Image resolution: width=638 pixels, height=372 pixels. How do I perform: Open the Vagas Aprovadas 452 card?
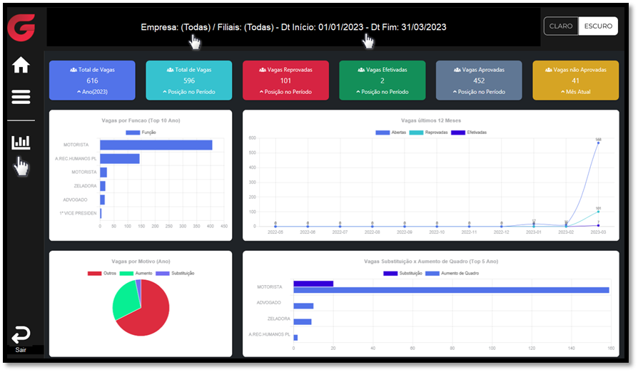(x=479, y=81)
